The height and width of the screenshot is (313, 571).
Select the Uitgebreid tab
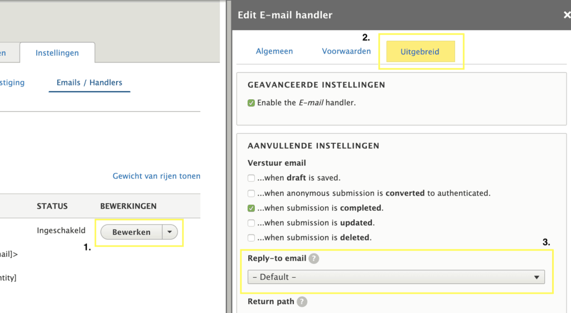click(420, 52)
